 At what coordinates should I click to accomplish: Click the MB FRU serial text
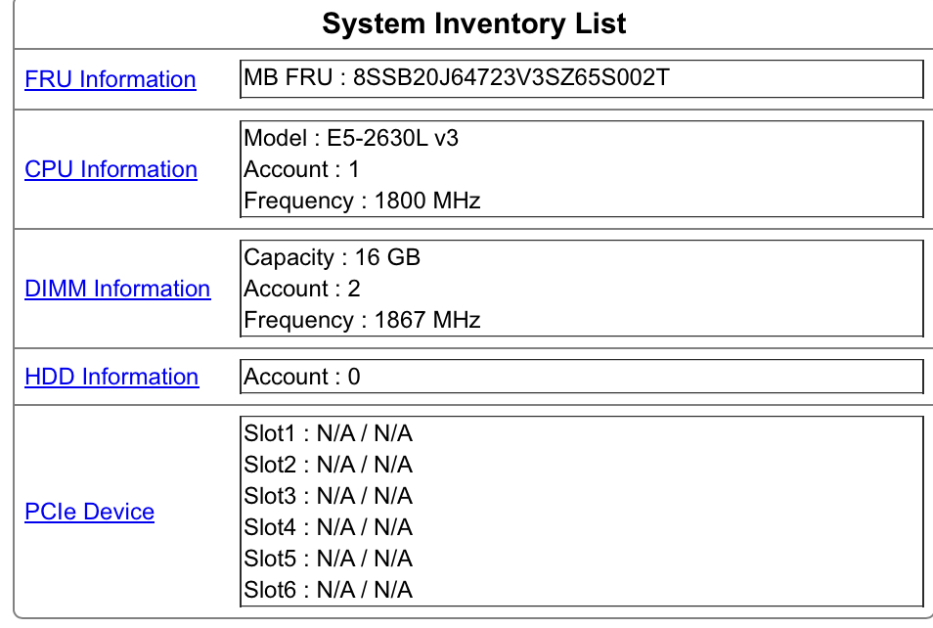click(457, 77)
